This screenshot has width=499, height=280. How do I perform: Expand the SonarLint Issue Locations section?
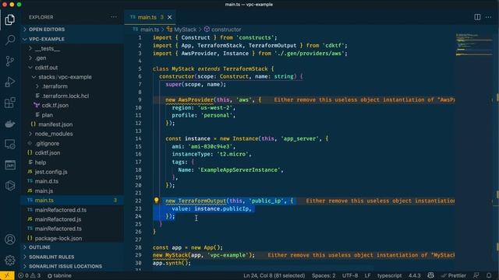click(x=73, y=266)
